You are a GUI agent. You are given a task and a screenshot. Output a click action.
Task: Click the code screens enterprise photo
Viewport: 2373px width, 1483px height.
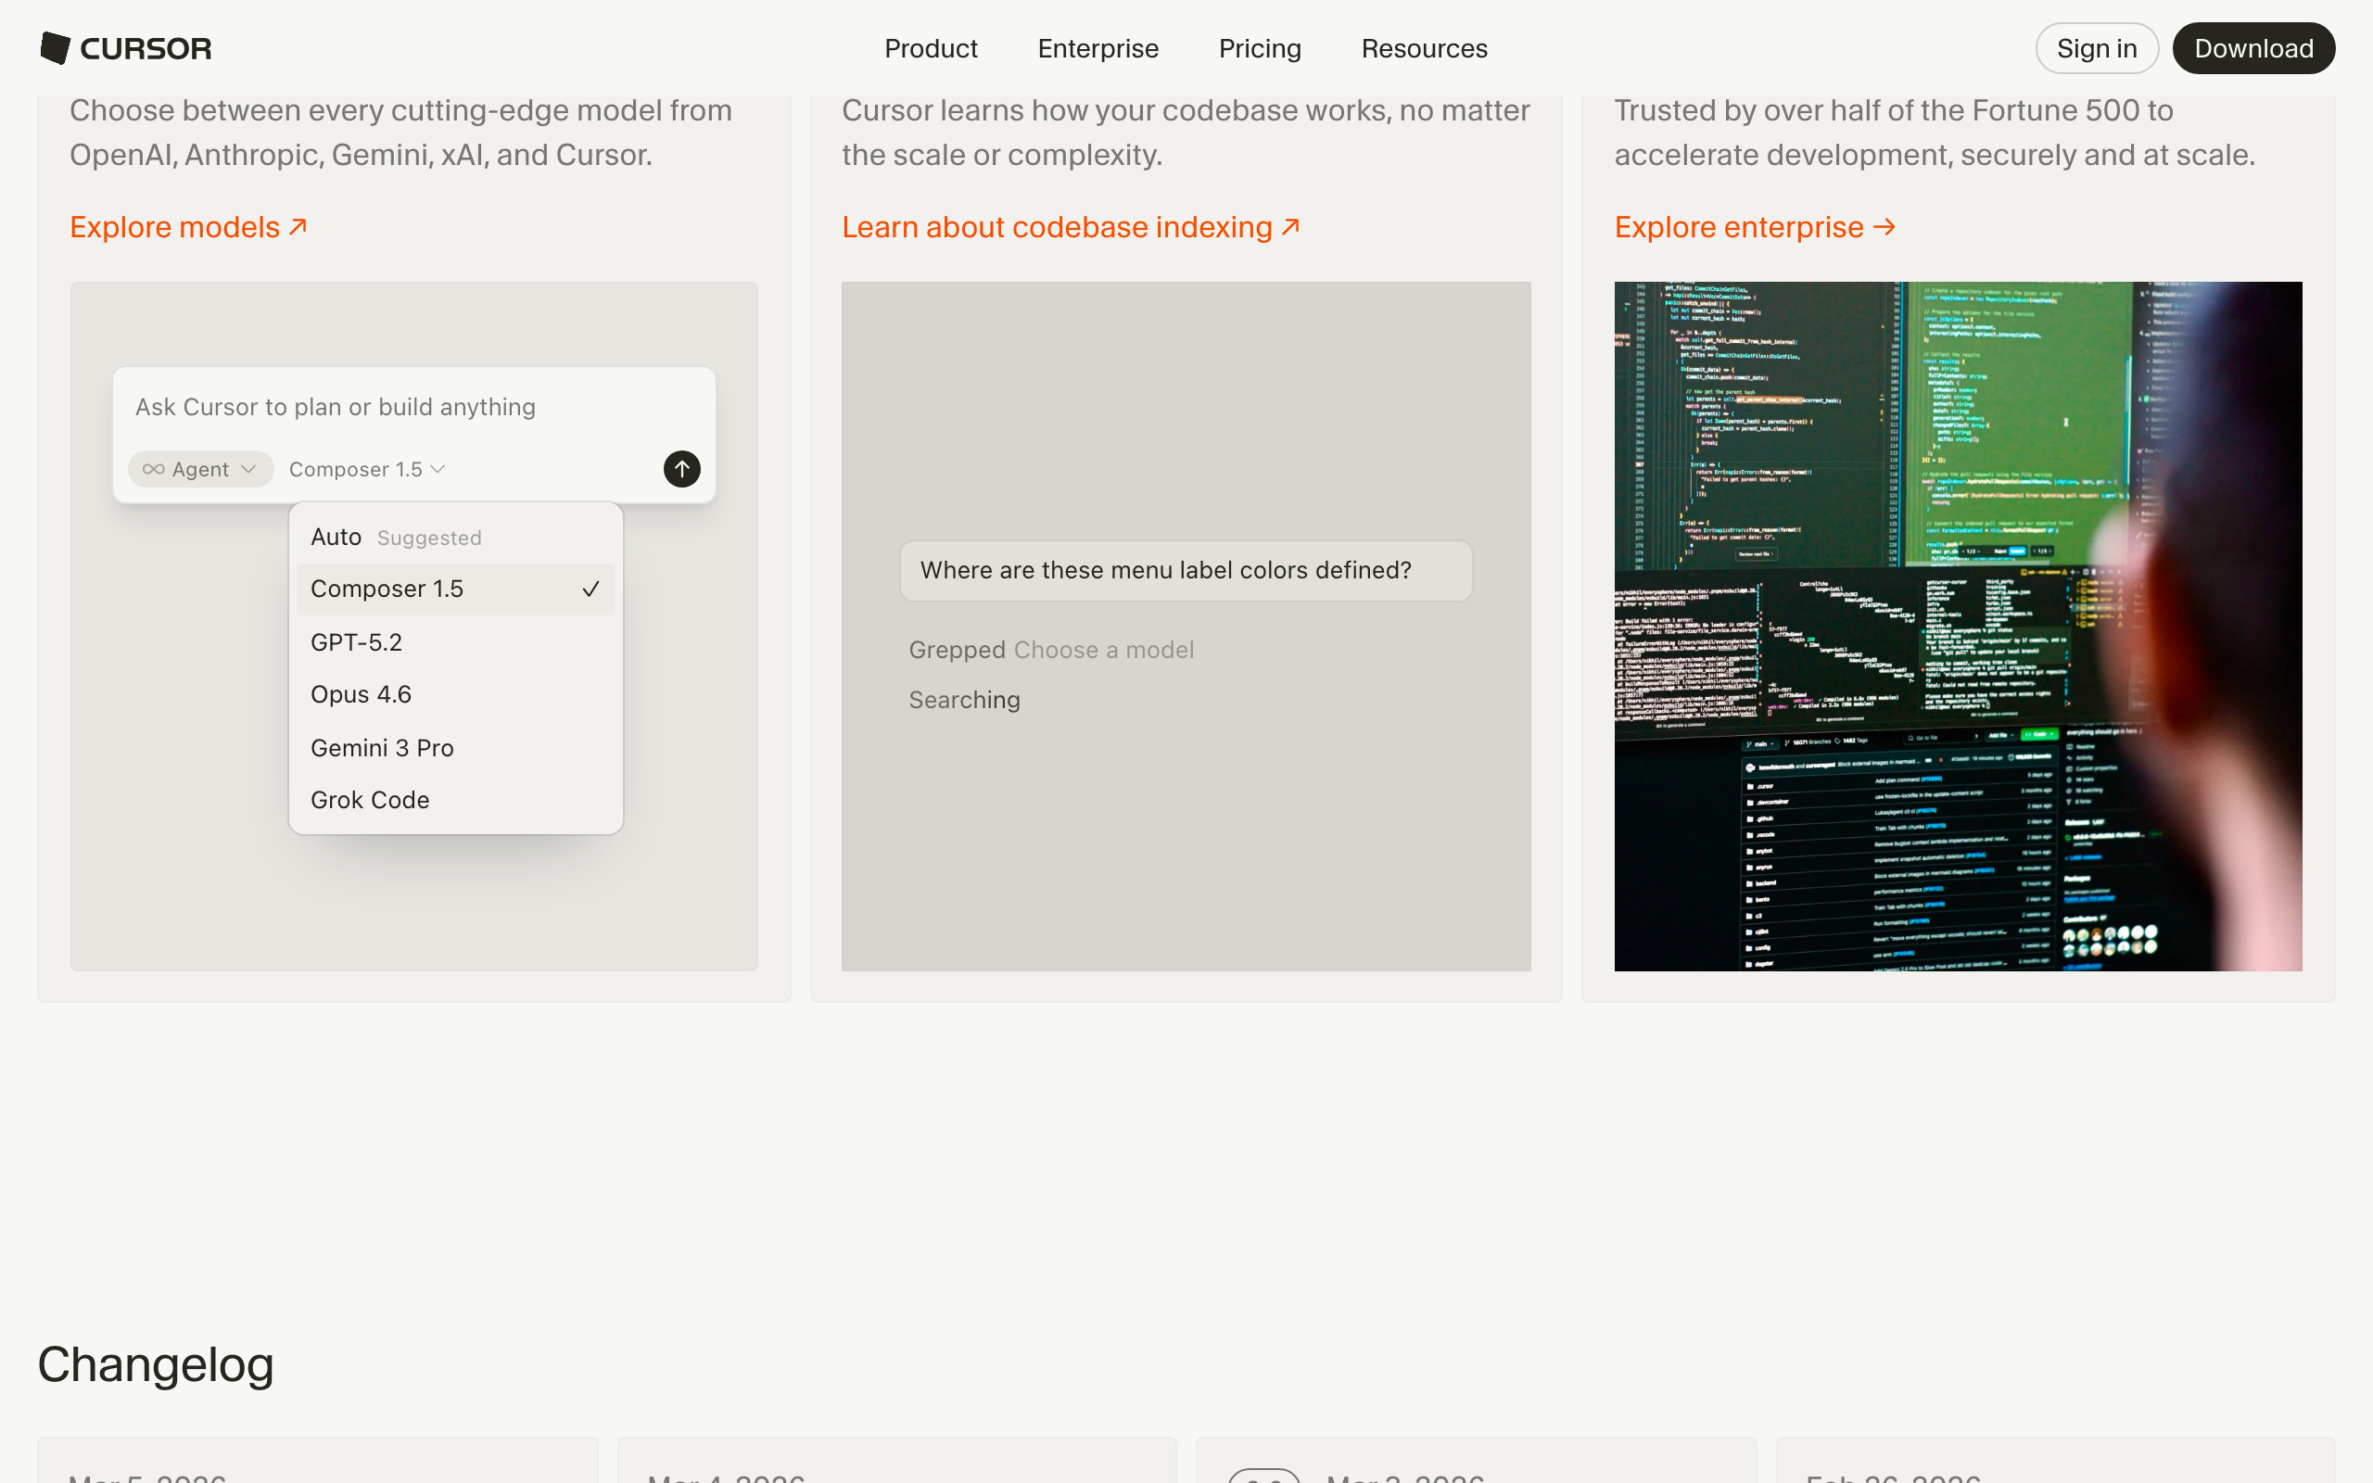coord(1957,626)
